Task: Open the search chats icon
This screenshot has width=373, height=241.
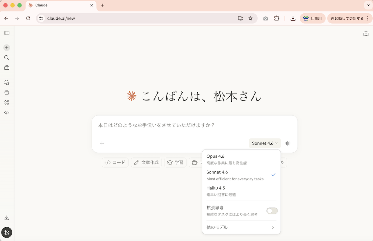Action: pos(7,58)
